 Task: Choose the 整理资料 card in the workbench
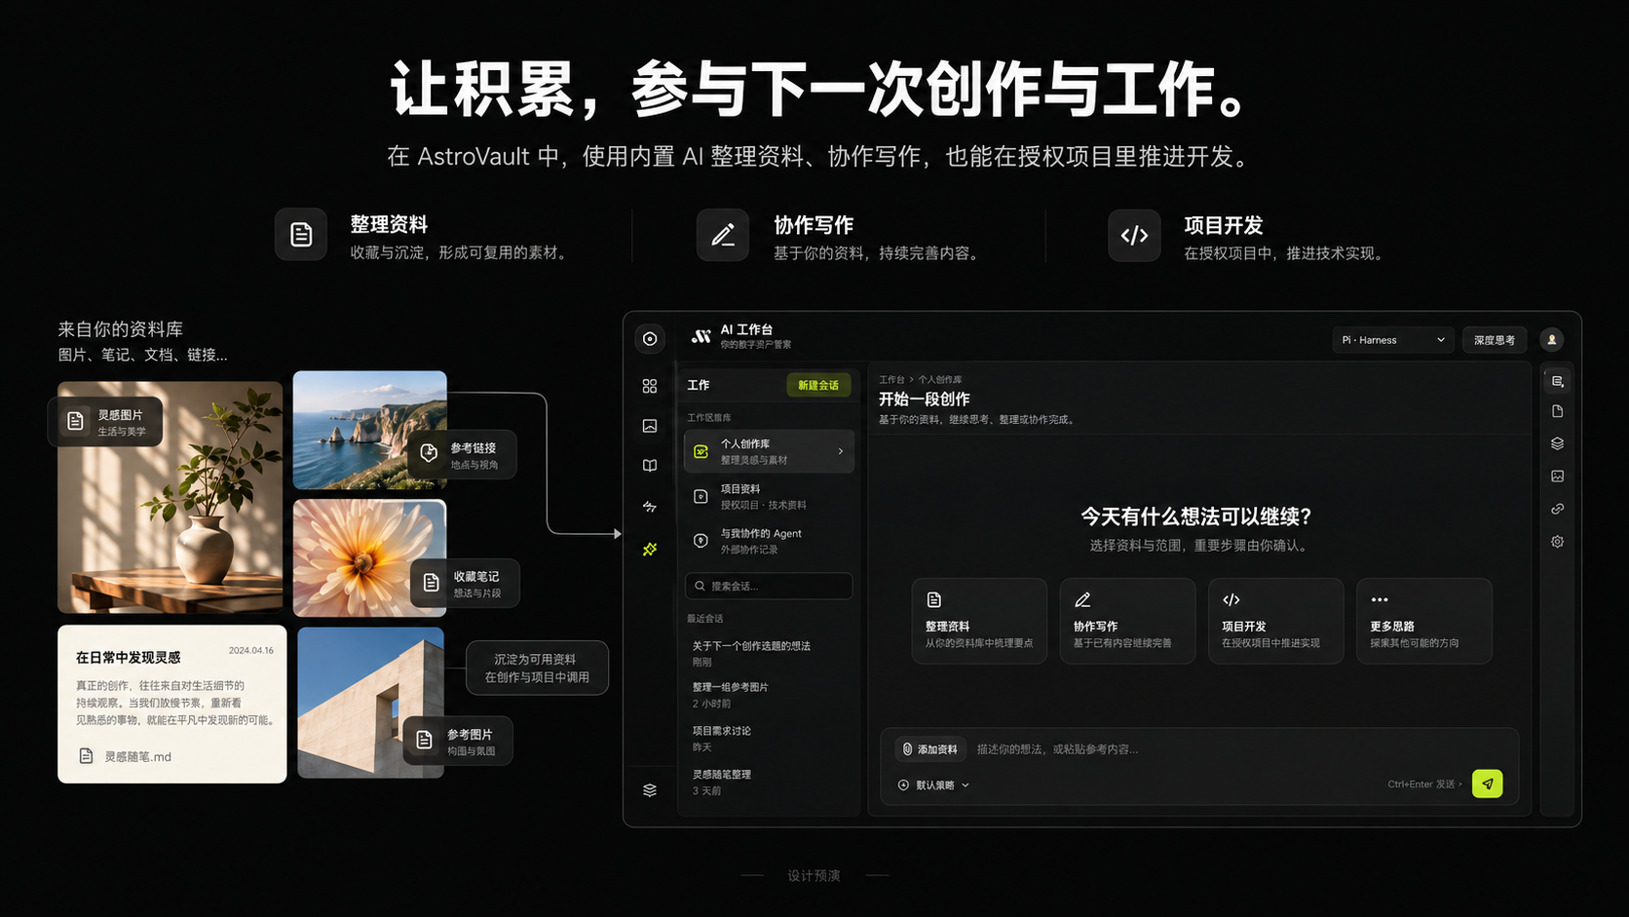[x=979, y=621]
